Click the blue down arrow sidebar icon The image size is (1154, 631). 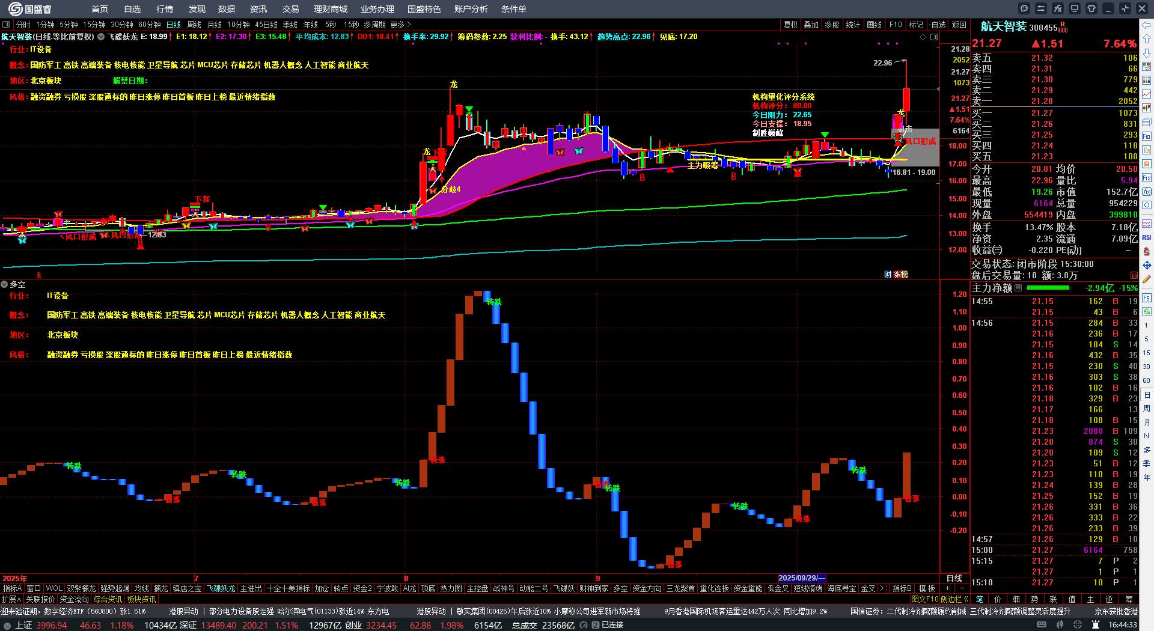[1147, 52]
